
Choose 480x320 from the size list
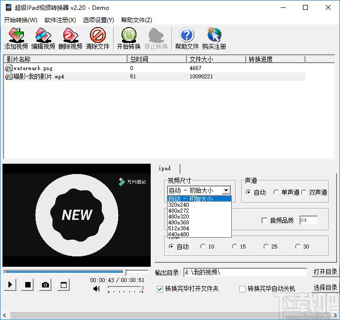(x=179, y=216)
